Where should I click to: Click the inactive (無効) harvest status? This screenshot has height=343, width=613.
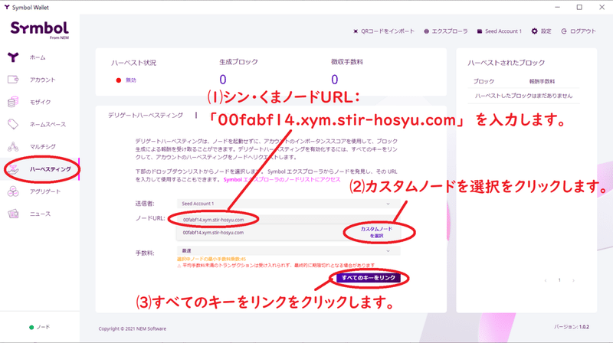coord(126,80)
